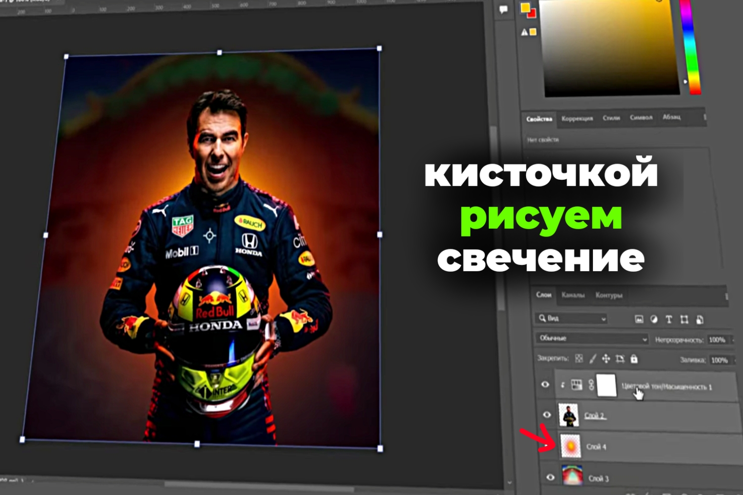The height and width of the screenshot is (495, 743).
Task: Filter layers by adjustment layer icon
Action: 654,319
